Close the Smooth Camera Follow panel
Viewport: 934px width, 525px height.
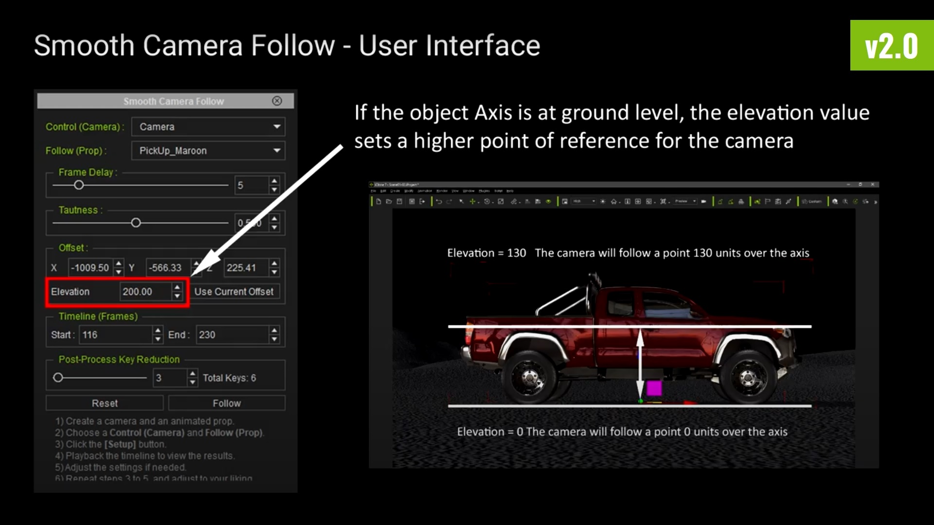(277, 101)
